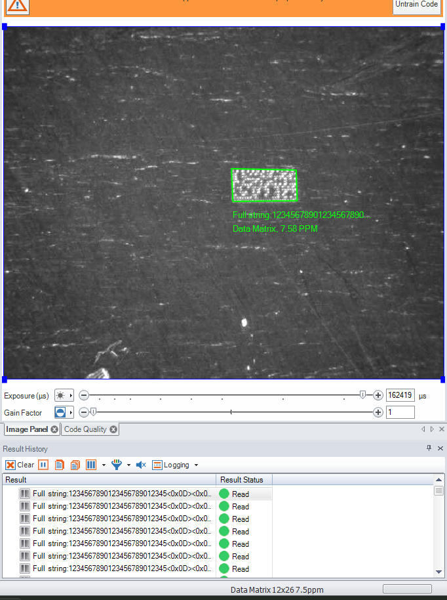
Task: Click the copy all results icon
Action: point(75,465)
